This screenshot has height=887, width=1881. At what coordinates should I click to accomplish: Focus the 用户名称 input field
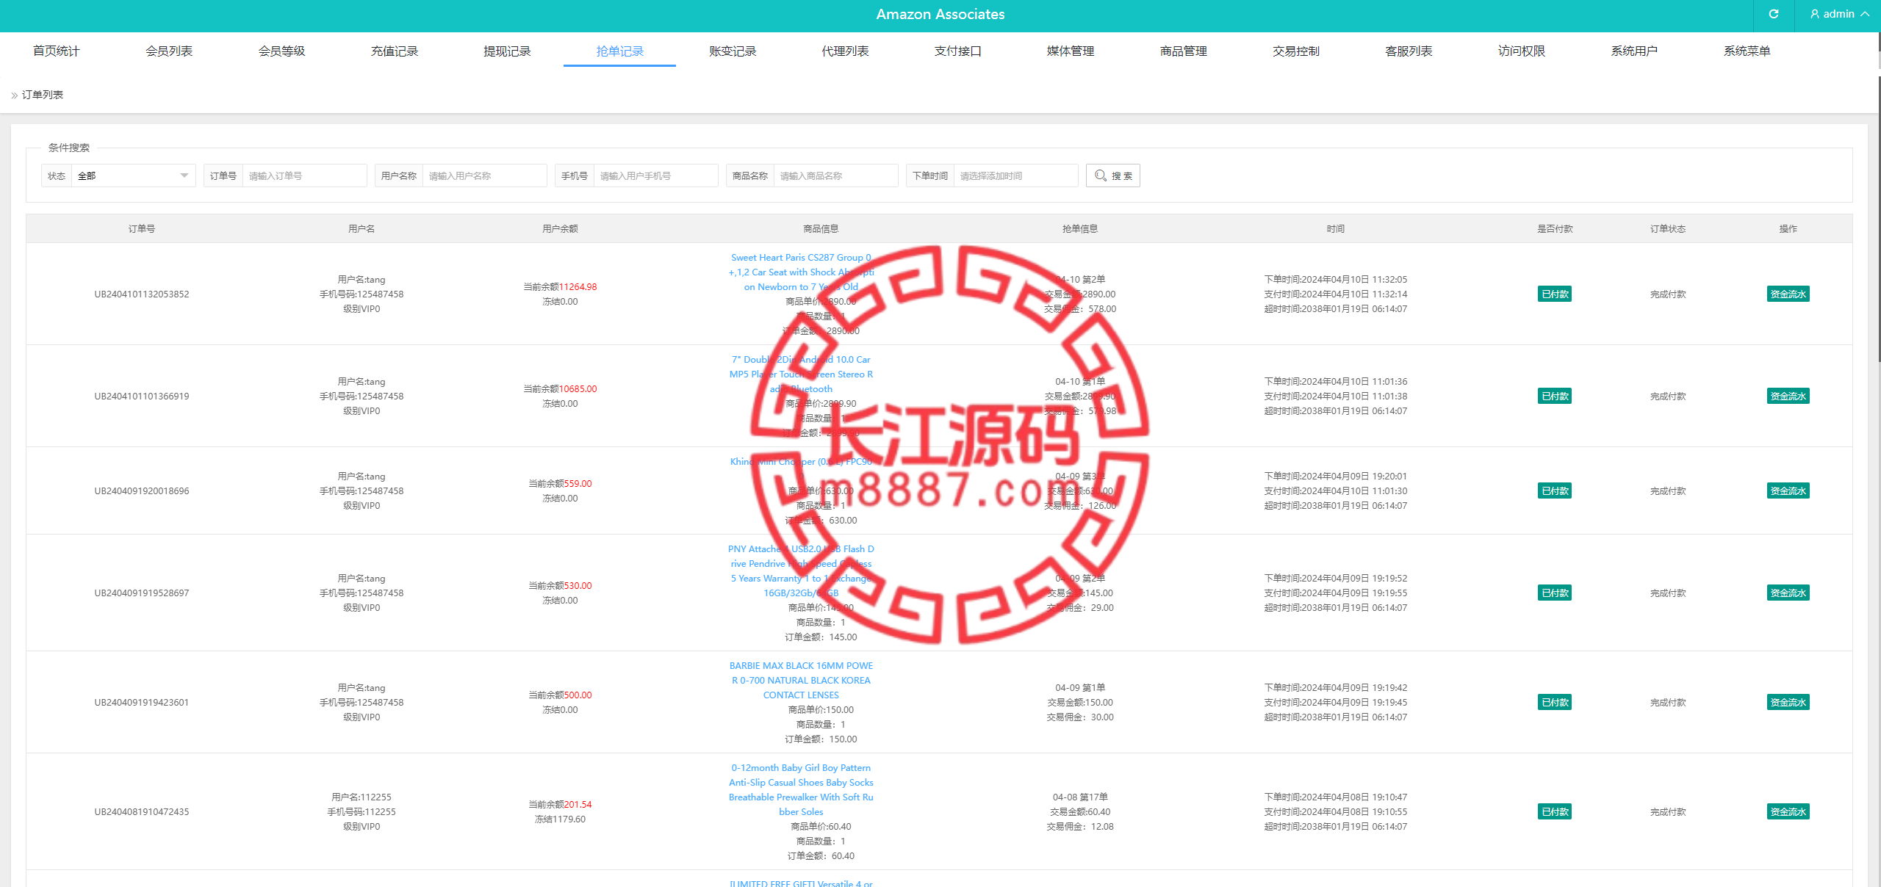484,175
